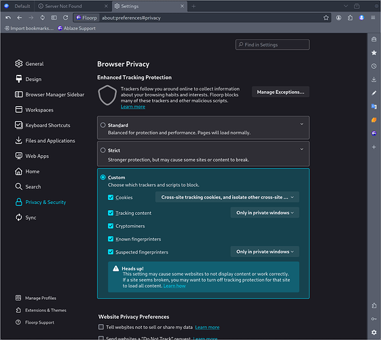Image resolution: width=381 pixels, height=340 pixels.
Task: Open the notes pencil icon in sidebar
Action: tap(374, 93)
